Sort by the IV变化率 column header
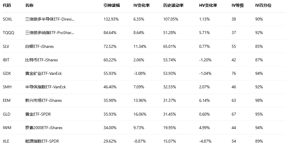The height and width of the screenshot is (147, 286). 142,6
